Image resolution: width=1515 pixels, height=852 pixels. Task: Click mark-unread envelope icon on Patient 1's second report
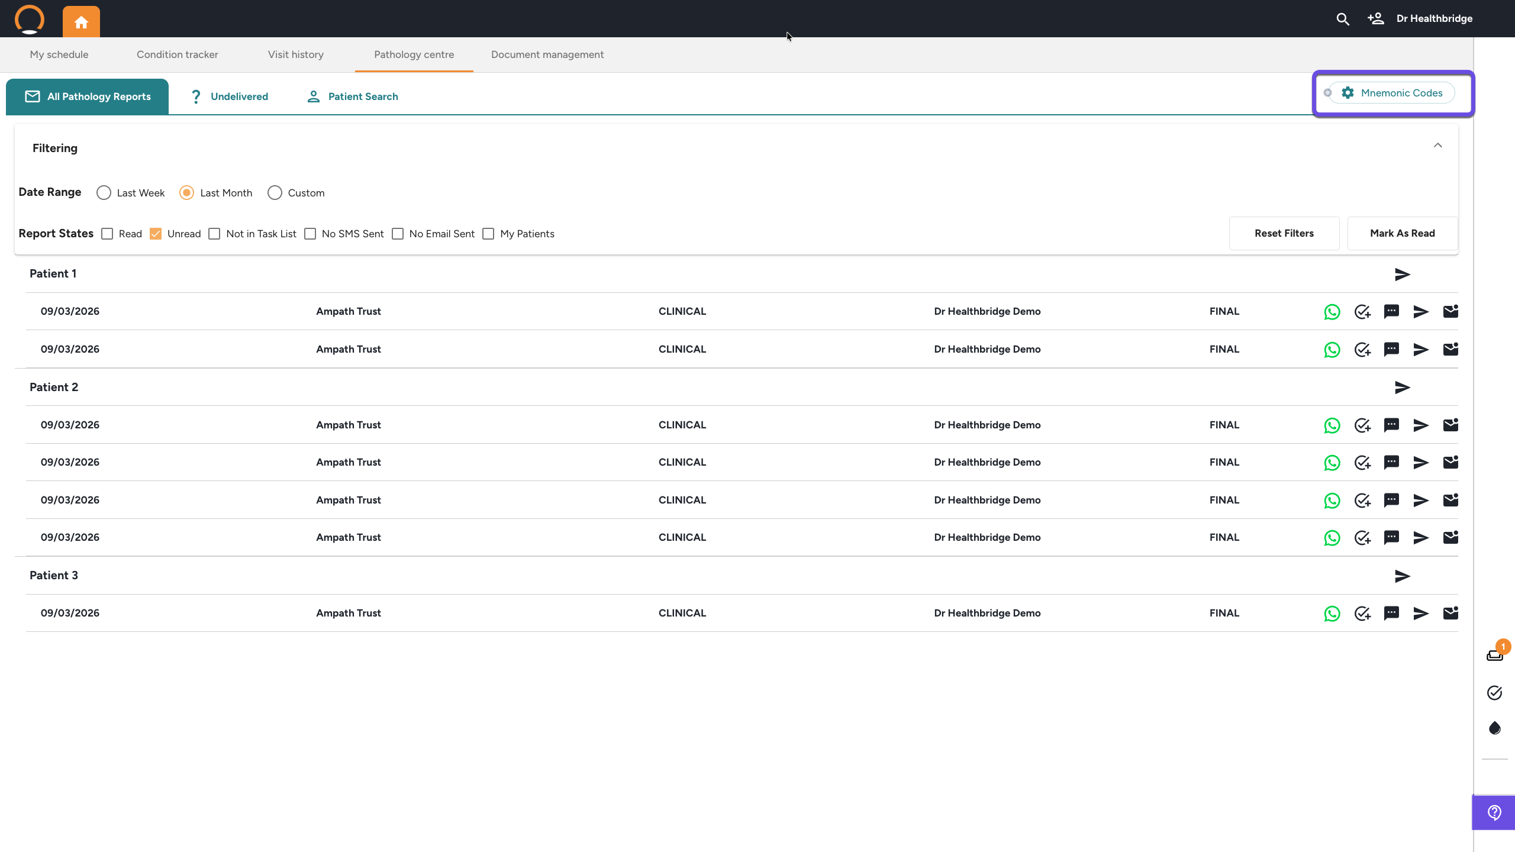point(1450,349)
